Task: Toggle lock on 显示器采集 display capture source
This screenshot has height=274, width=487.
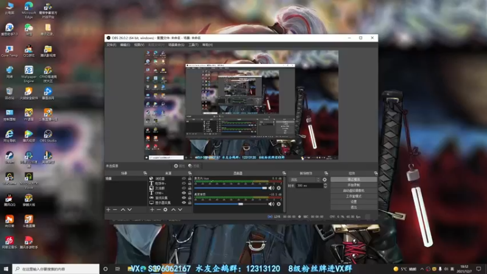Action: [x=189, y=203]
